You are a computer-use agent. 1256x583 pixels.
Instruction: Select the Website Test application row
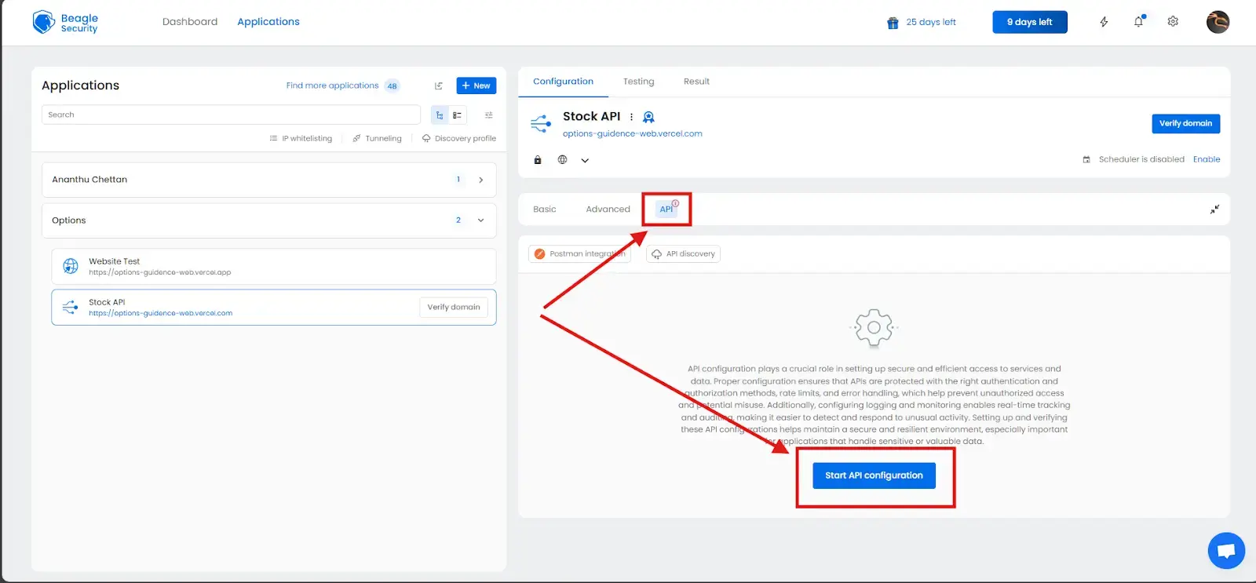(273, 267)
